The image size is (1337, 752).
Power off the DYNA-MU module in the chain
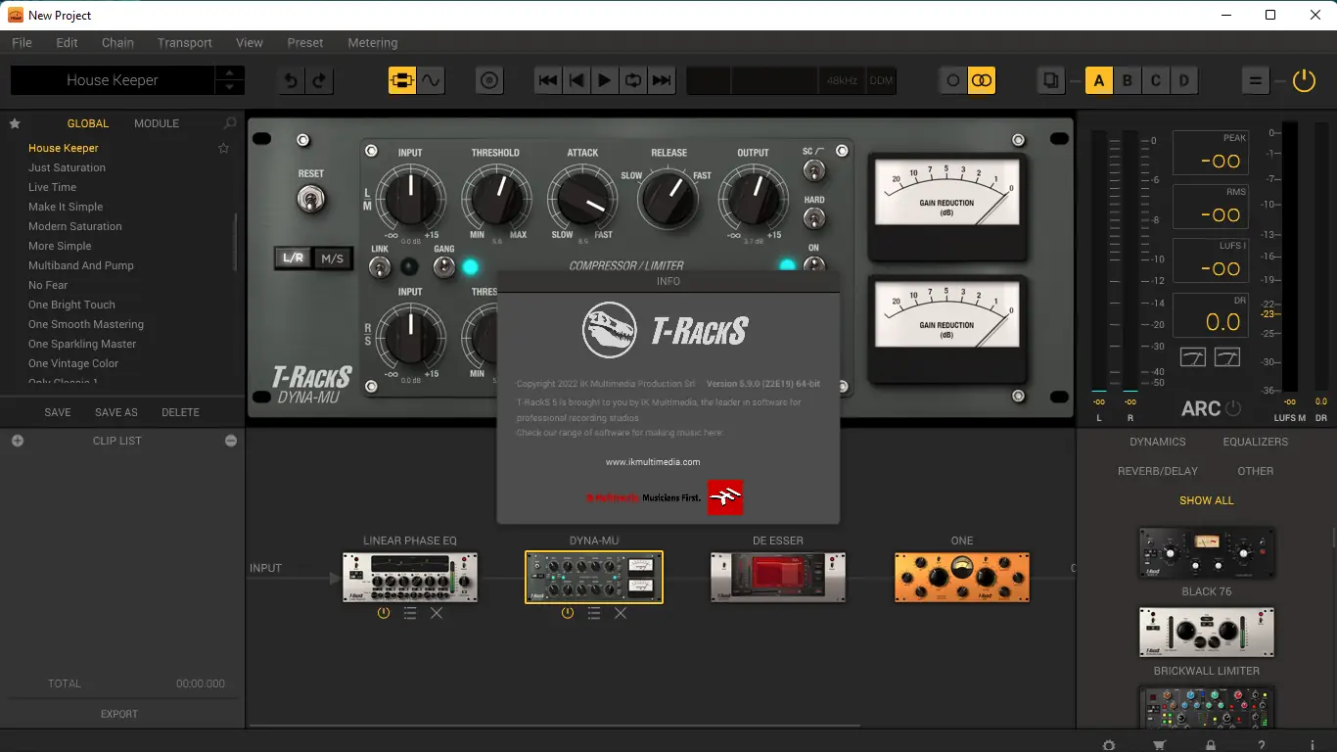pyautogui.click(x=567, y=613)
